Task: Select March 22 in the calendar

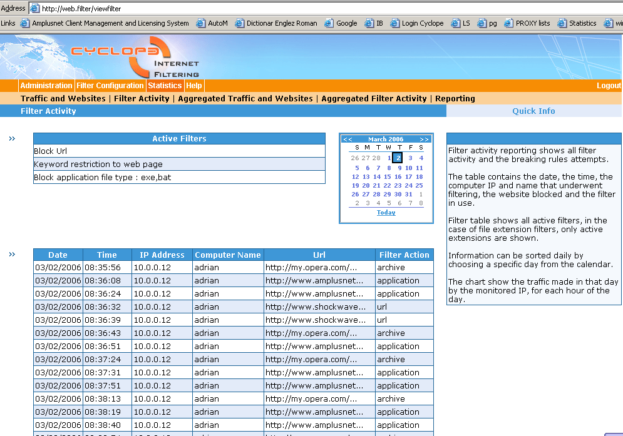Action: [x=388, y=185]
